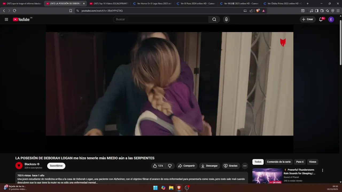Open Brave Rewards triangle icon

pos(263,11)
